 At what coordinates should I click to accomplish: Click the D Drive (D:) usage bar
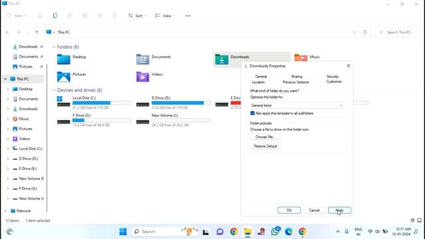tap(181, 103)
